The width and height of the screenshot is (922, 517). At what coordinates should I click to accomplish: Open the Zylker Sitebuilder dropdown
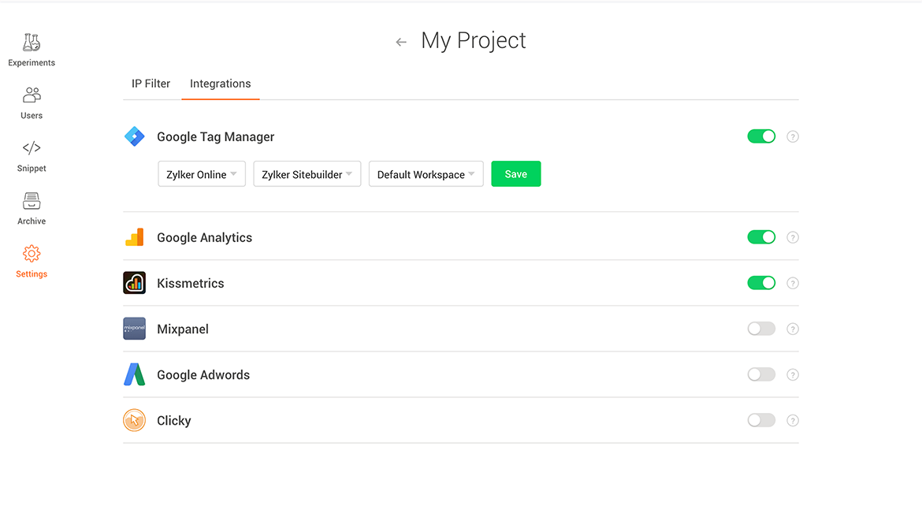click(307, 174)
